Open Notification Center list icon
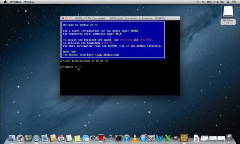This screenshot has width=240, height=144. [x=234, y=2]
